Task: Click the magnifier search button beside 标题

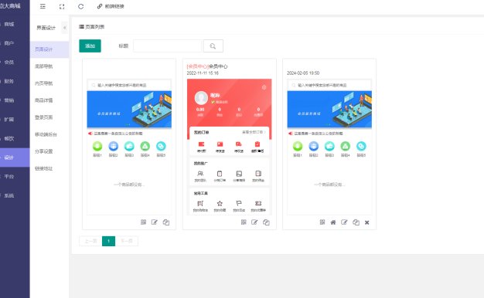Action: point(213,46)
